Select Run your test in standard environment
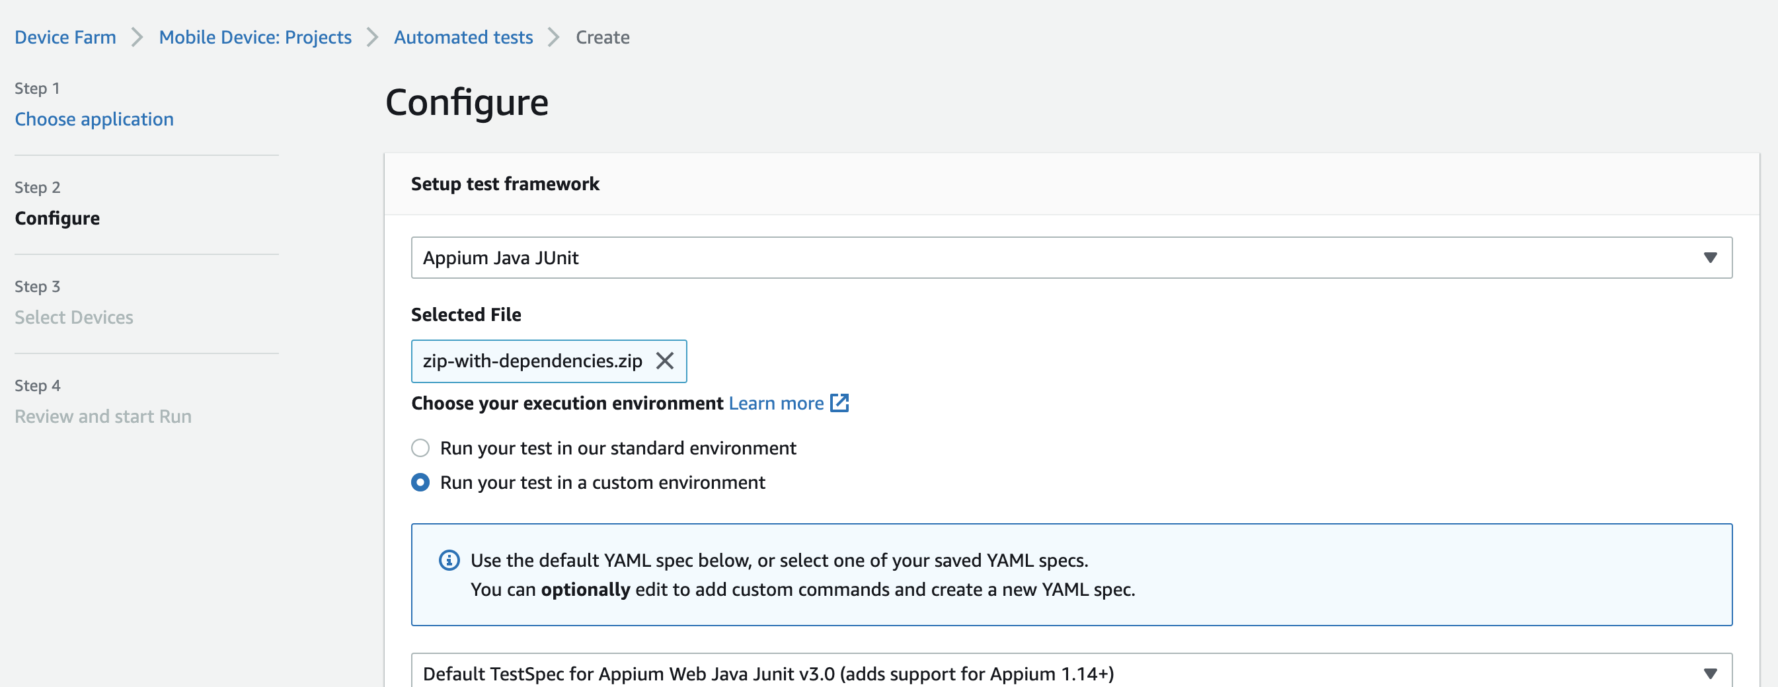 click(x=420, y=449)
